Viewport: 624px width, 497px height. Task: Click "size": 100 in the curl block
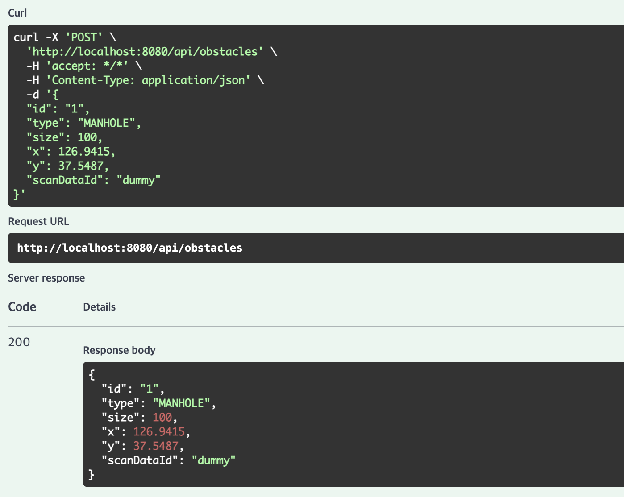(65, 137)
